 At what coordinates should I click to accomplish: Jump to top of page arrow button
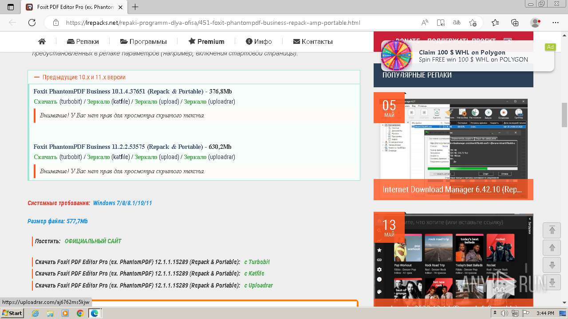[x=552, y=230]
